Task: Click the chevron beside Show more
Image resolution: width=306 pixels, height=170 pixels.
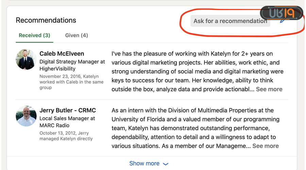Action: click(166, 164)
